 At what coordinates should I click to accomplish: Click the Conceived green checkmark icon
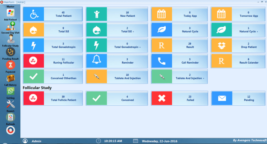click(97, 98)
